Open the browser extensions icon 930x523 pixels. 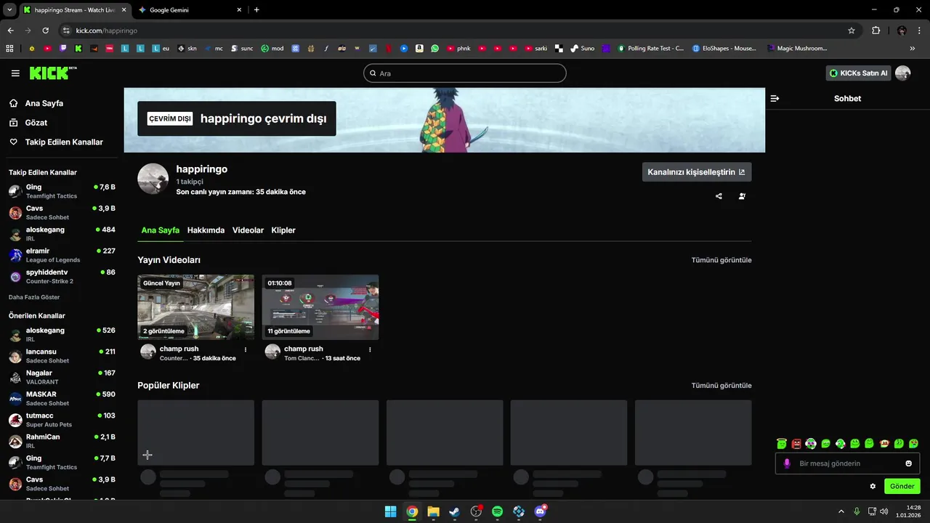tap(876, 31)
